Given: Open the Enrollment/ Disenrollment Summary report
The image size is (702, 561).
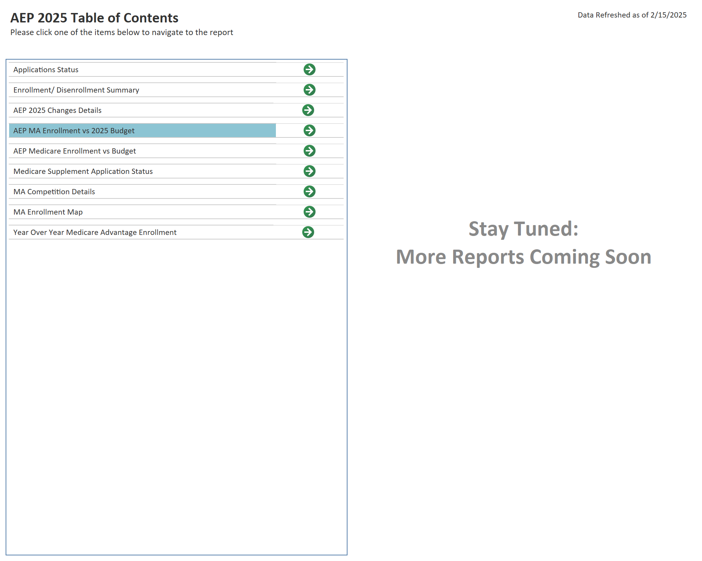Looking at the screenshot, I should (x=76, y=90).
